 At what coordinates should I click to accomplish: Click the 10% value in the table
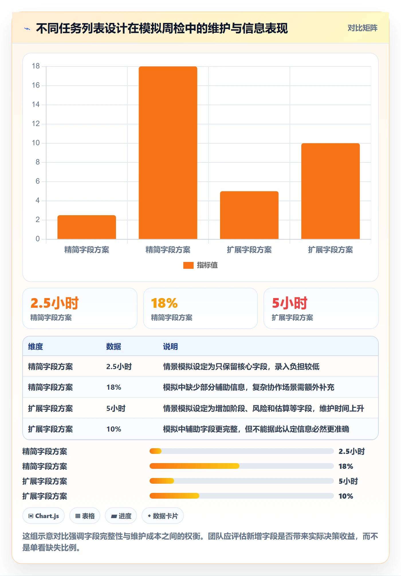(x=114, y=429)
